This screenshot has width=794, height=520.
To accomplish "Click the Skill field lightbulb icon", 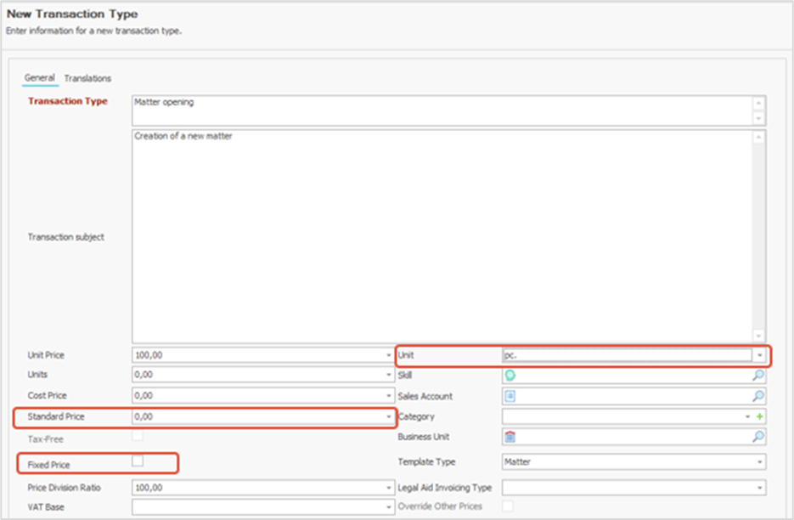I will [x=511, y=375].
